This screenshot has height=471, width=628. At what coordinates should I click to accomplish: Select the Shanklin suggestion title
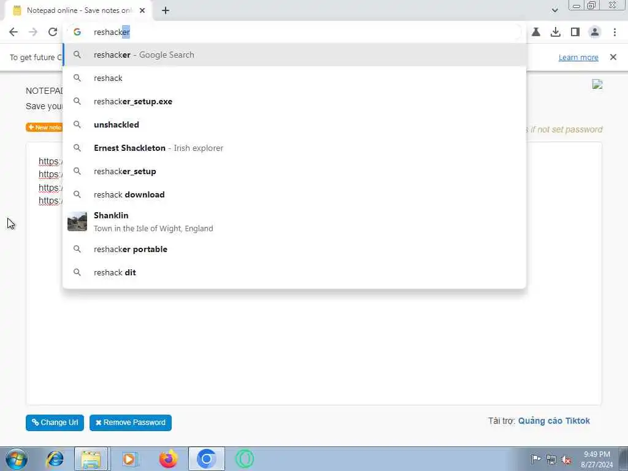tap(111, 215)
